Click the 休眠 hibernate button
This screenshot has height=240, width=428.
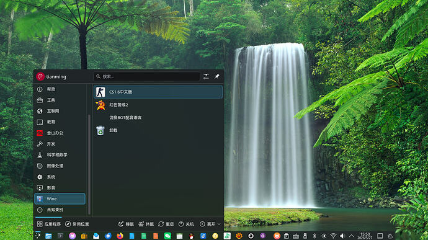pyautogui.click(x=146, y=224)
